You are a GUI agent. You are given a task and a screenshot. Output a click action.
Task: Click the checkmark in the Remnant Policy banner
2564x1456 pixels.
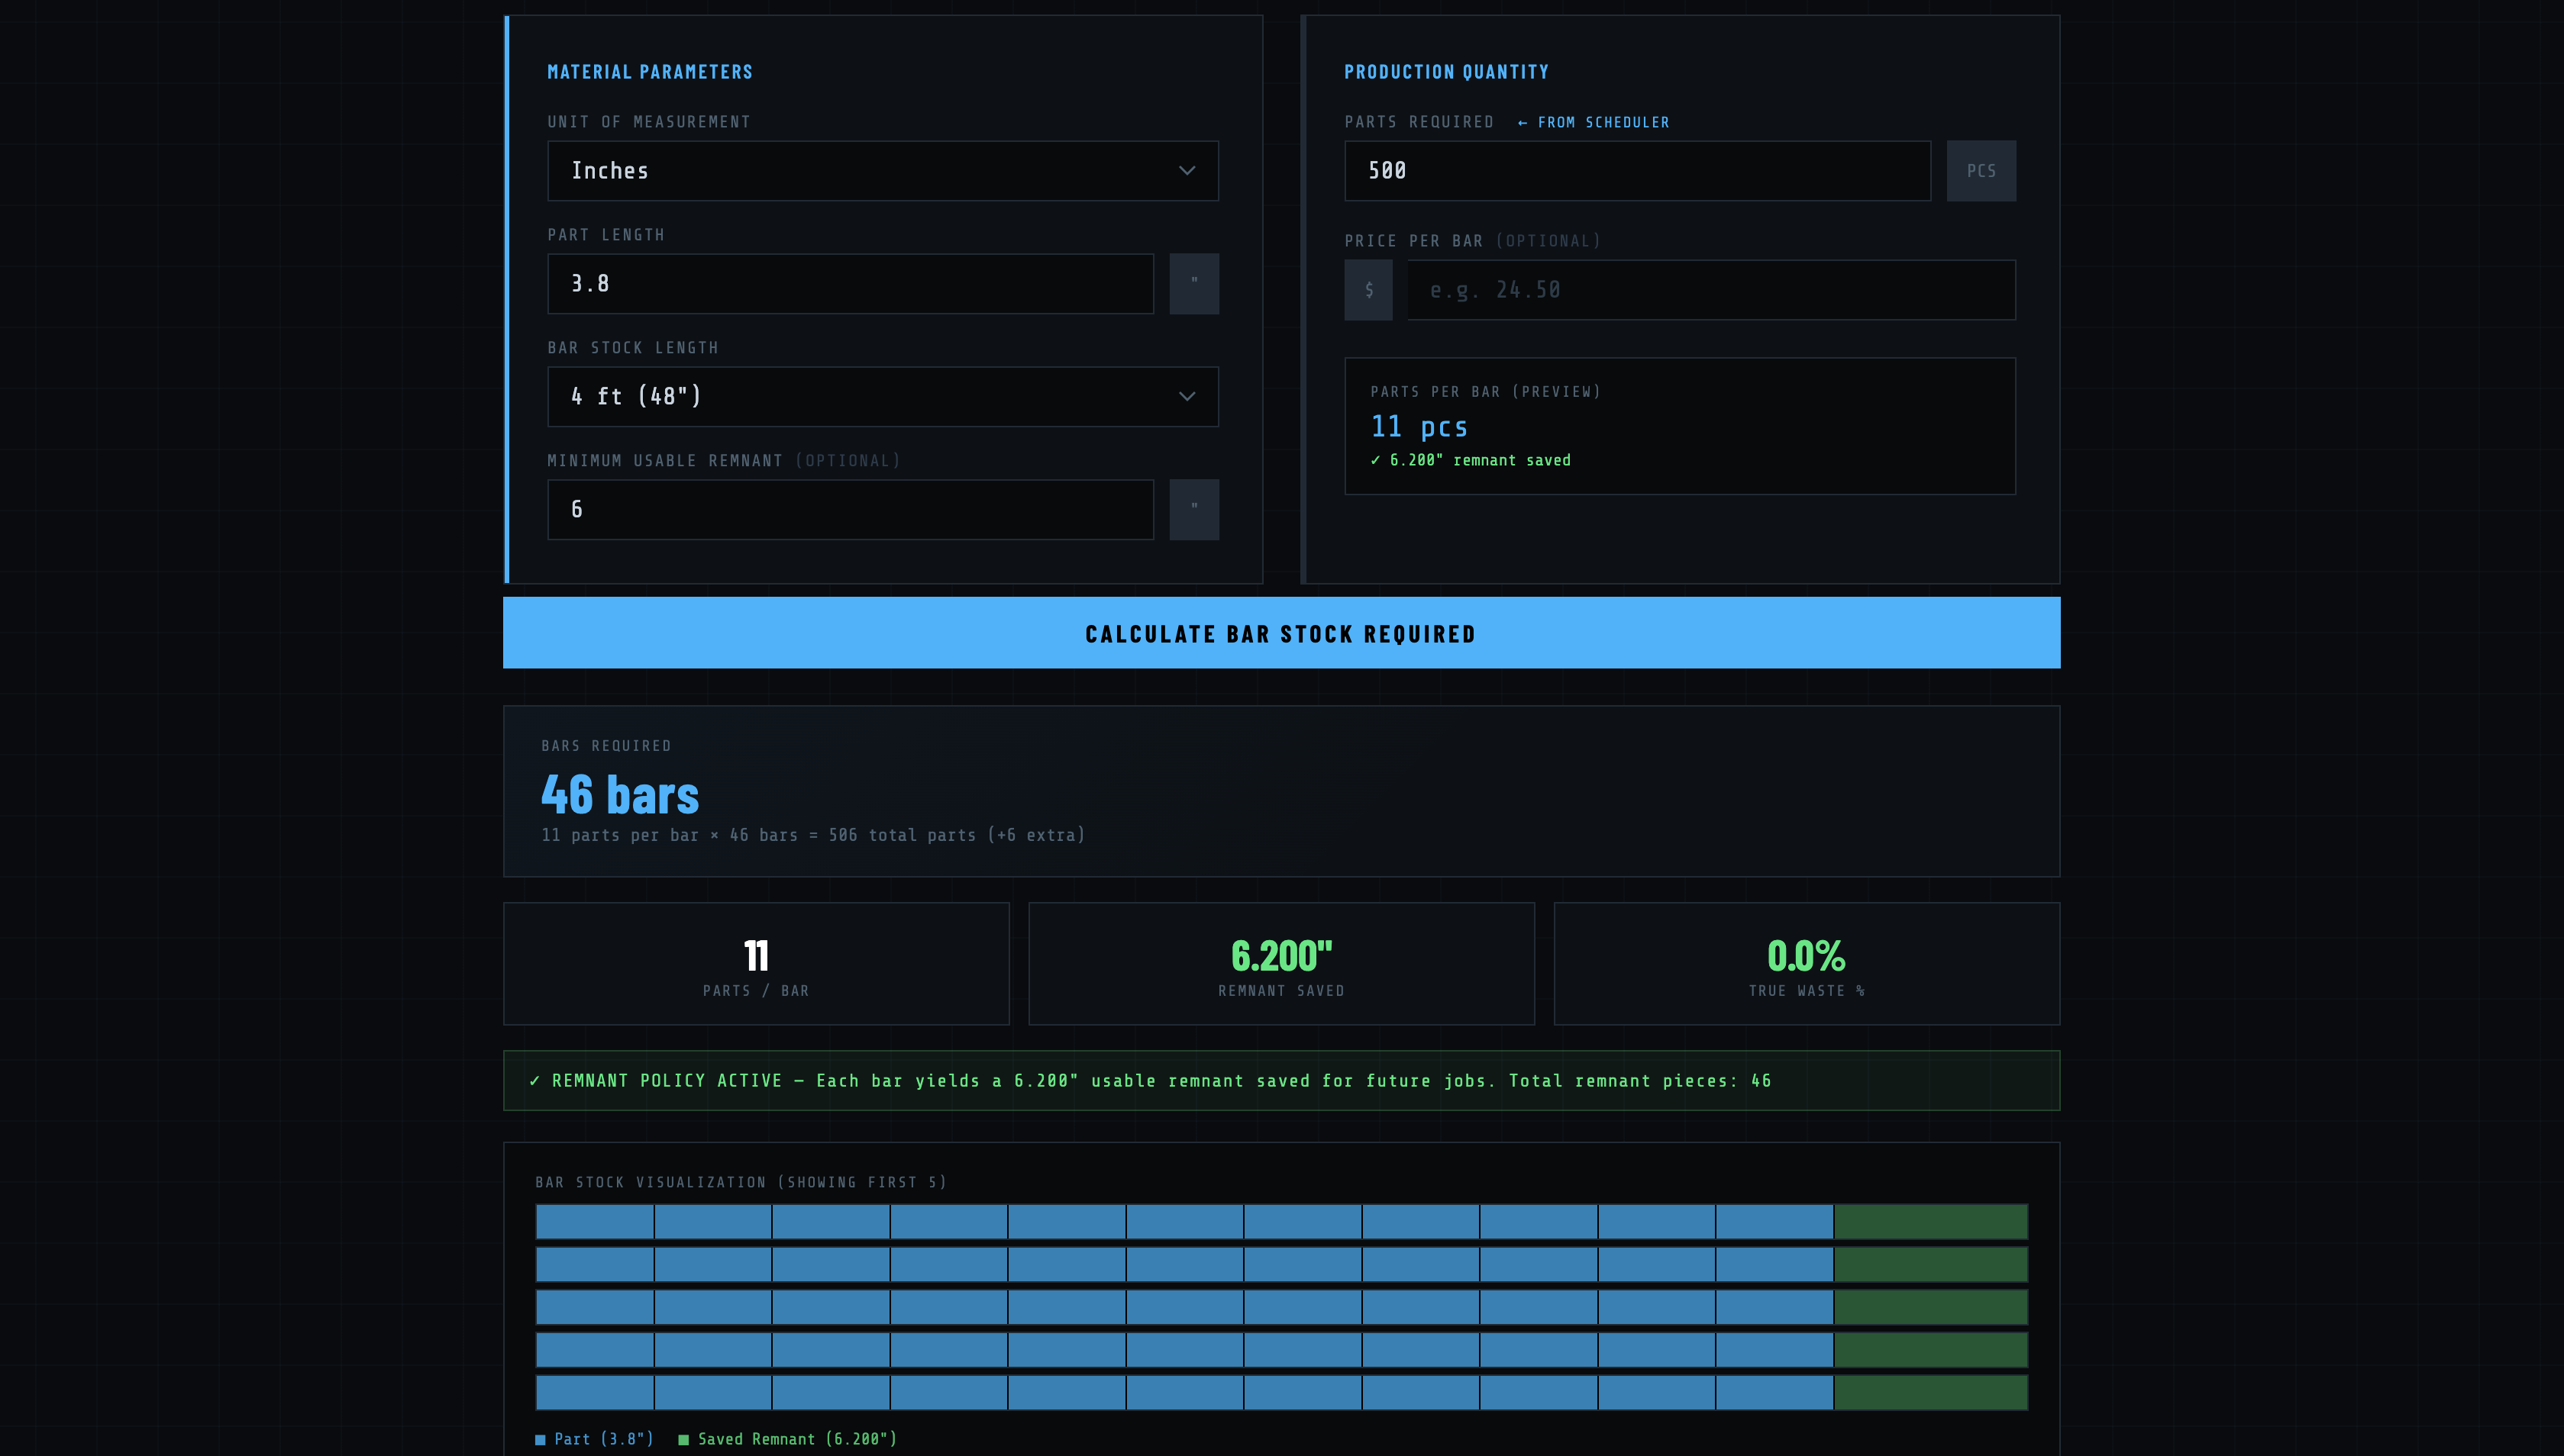(534, 1080)
